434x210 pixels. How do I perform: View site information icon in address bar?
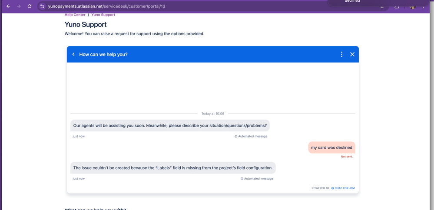(x=42, y=6)
